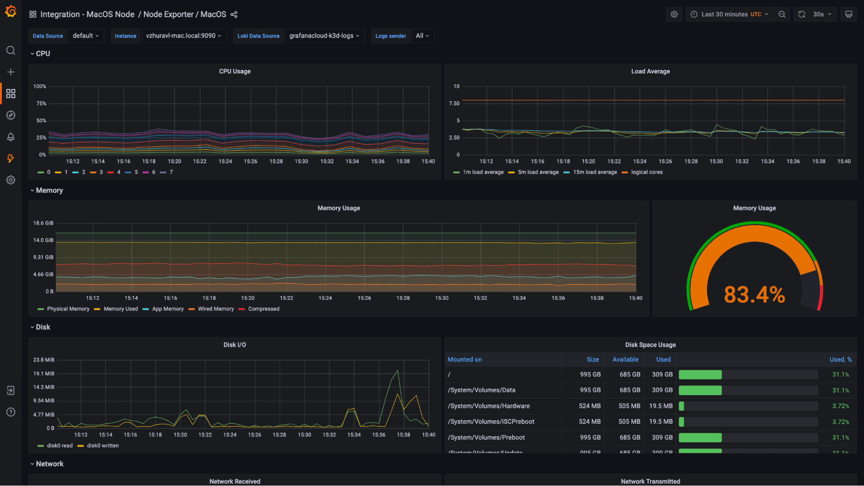Click the share dashboard icon next to title
The width and height of the screenshot is (864, 486).
pyautogui.click(x=233, y=14)
